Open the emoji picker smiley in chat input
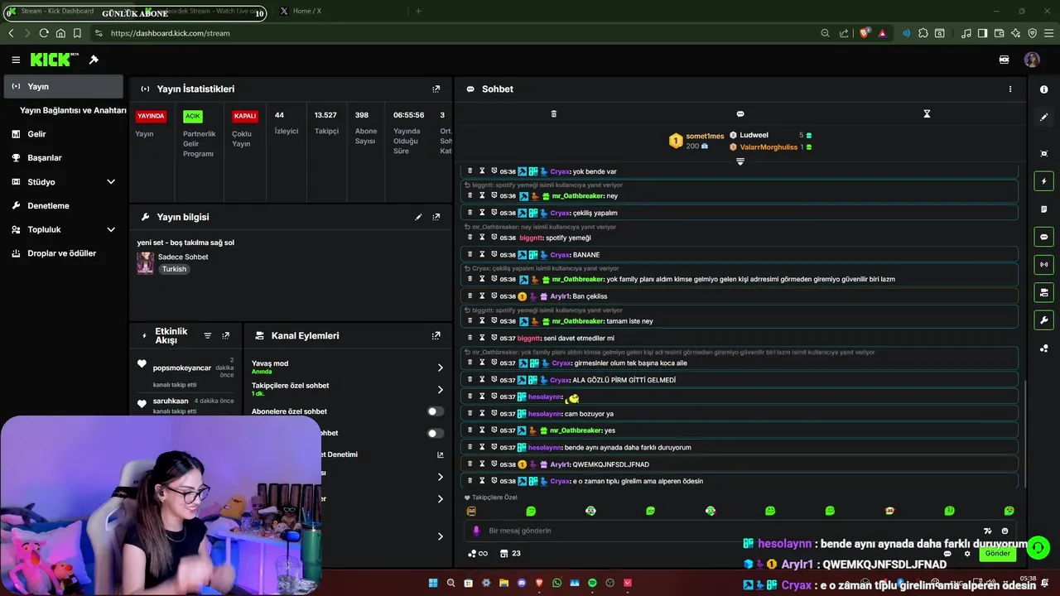Image resolution: width=1060 pixels, height=596 pixels. pyautogui.click(x=1005, y=531)
